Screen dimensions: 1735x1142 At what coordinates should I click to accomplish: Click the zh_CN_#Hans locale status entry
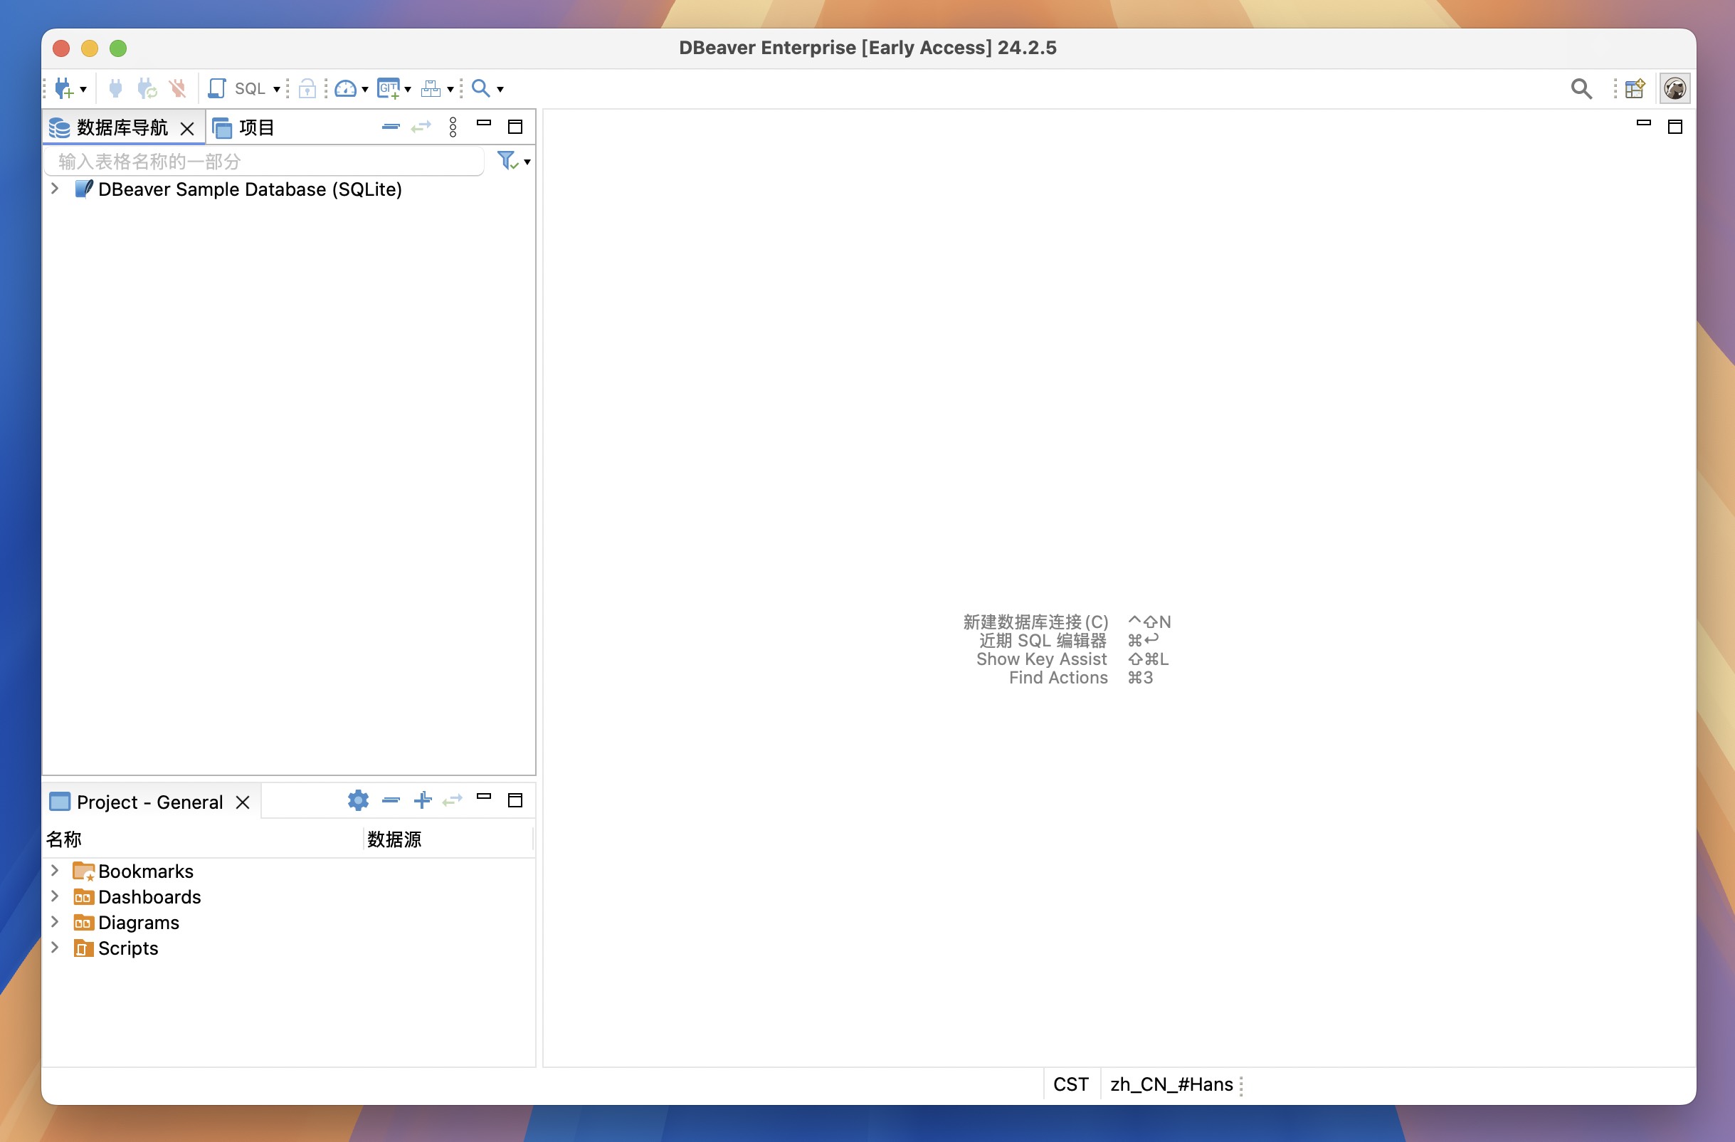[x=1171, y=1084]
